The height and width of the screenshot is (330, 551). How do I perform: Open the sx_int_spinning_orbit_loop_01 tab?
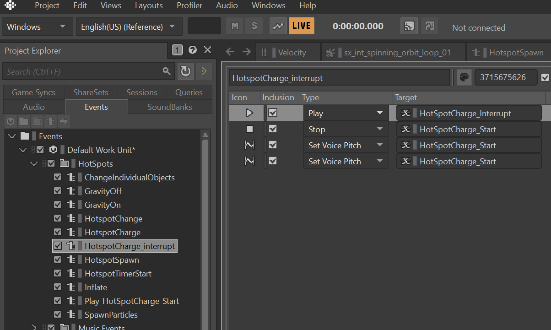pos(393,52)
